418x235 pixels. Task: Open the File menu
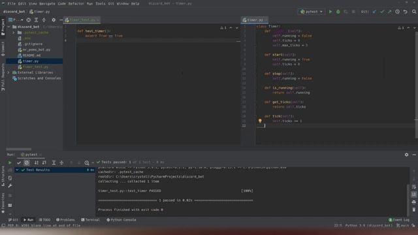(x=12, y=4)
